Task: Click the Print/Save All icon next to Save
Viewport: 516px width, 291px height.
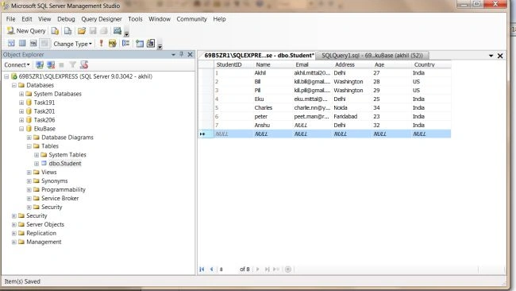Action: pyautogui.click(x=104, y=31)
